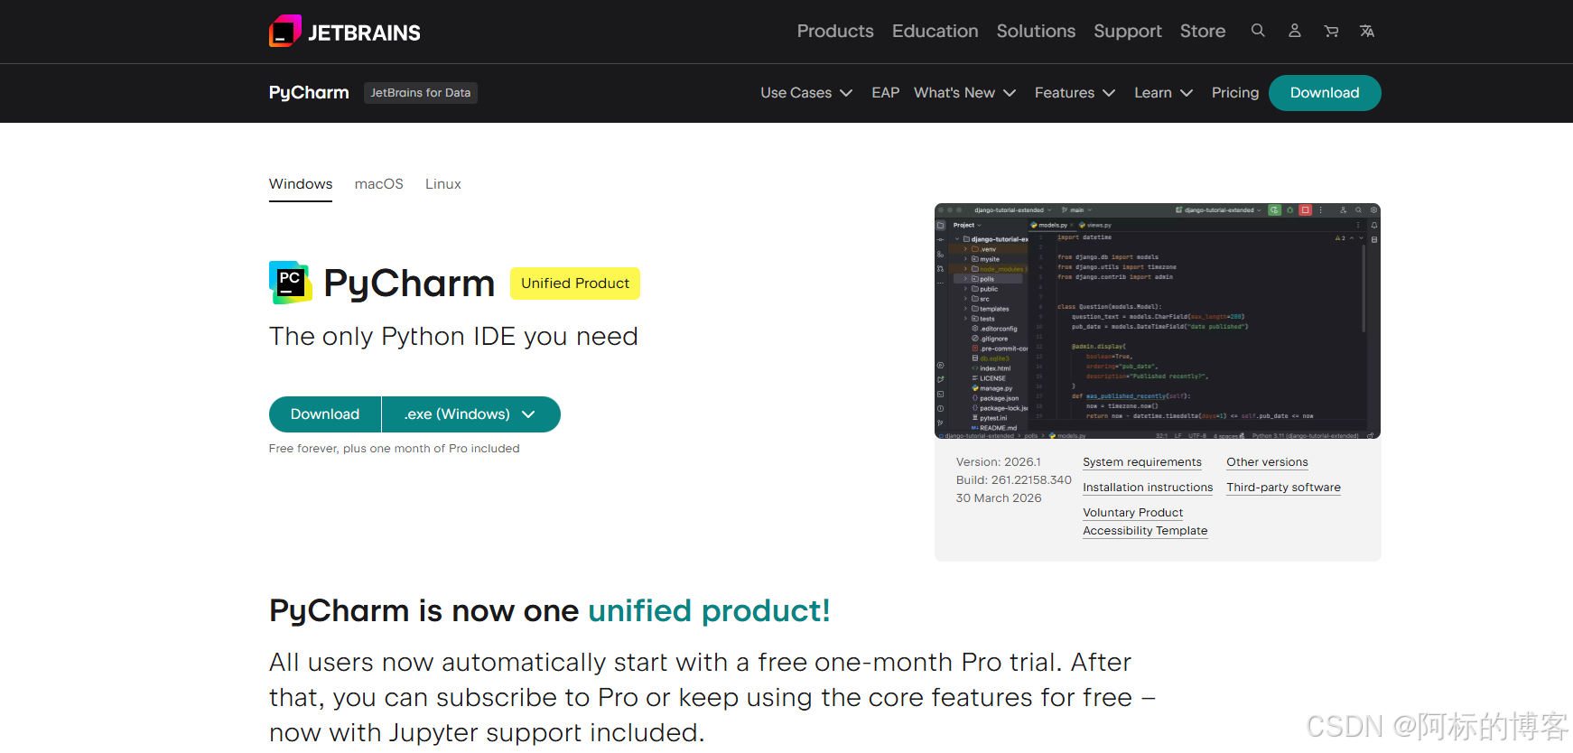Open Third-party software link
1573x753 pixels.
1283,488
